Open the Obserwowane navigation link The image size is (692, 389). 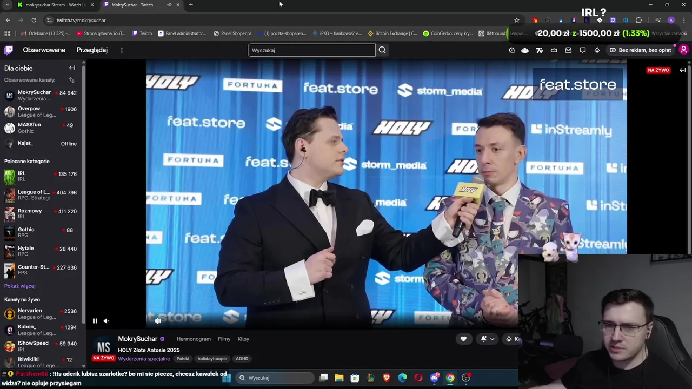(44, 50)
